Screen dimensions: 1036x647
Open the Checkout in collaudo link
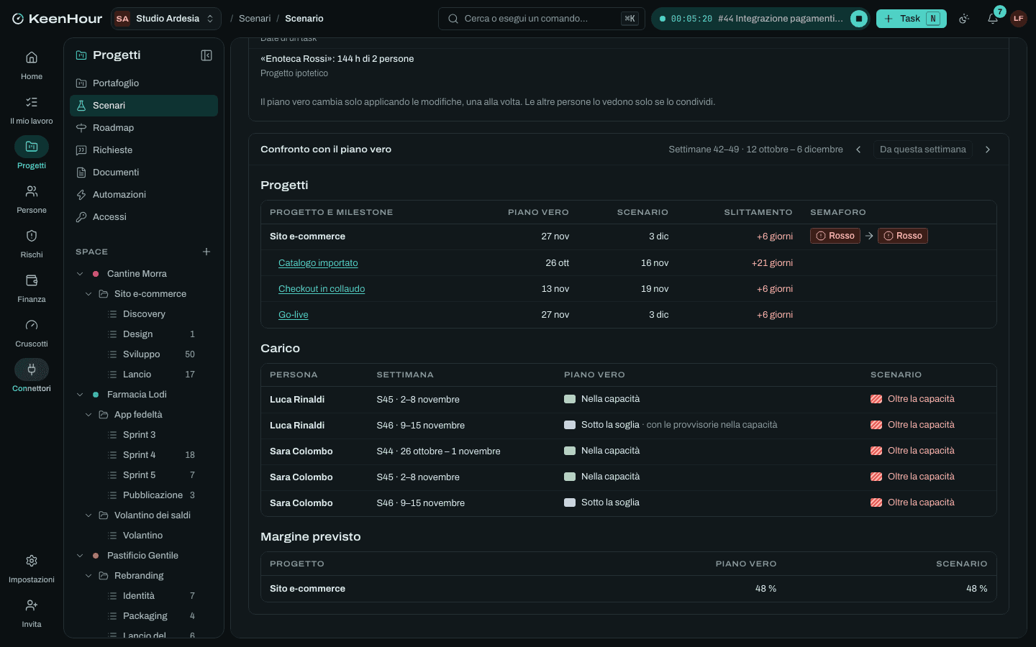coord(322,289)
